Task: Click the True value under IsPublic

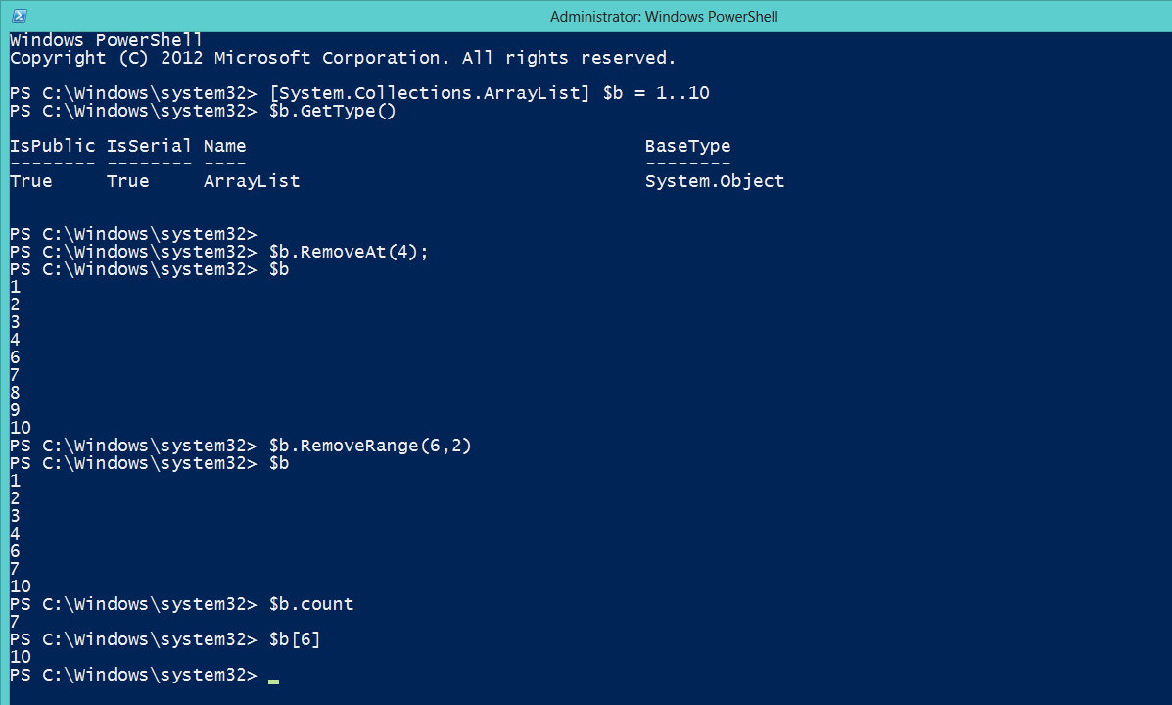Action: coord(31,182)
